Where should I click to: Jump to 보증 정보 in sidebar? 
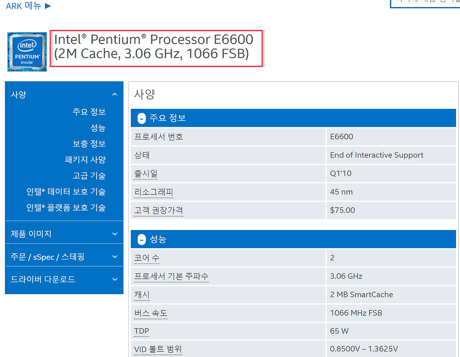(x=89, y=144)
